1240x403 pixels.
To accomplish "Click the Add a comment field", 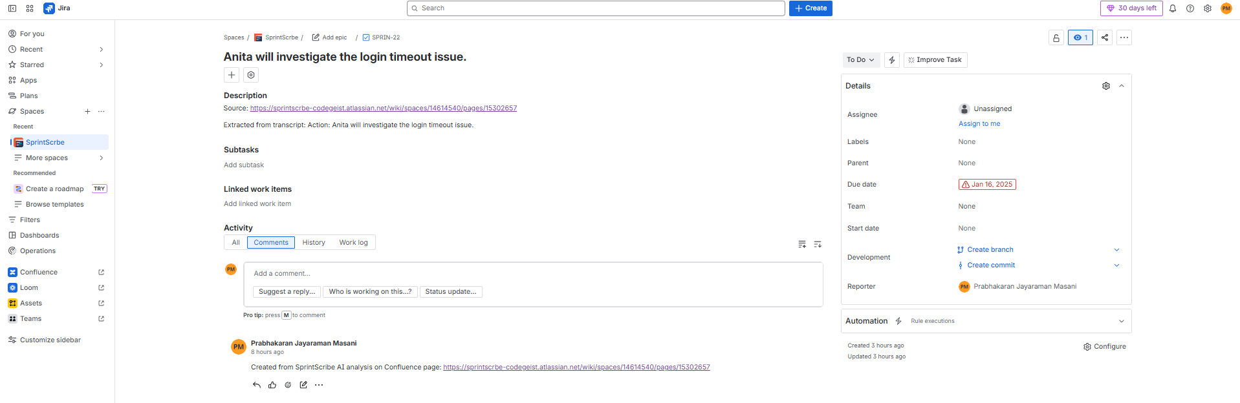I will point(533,274).
